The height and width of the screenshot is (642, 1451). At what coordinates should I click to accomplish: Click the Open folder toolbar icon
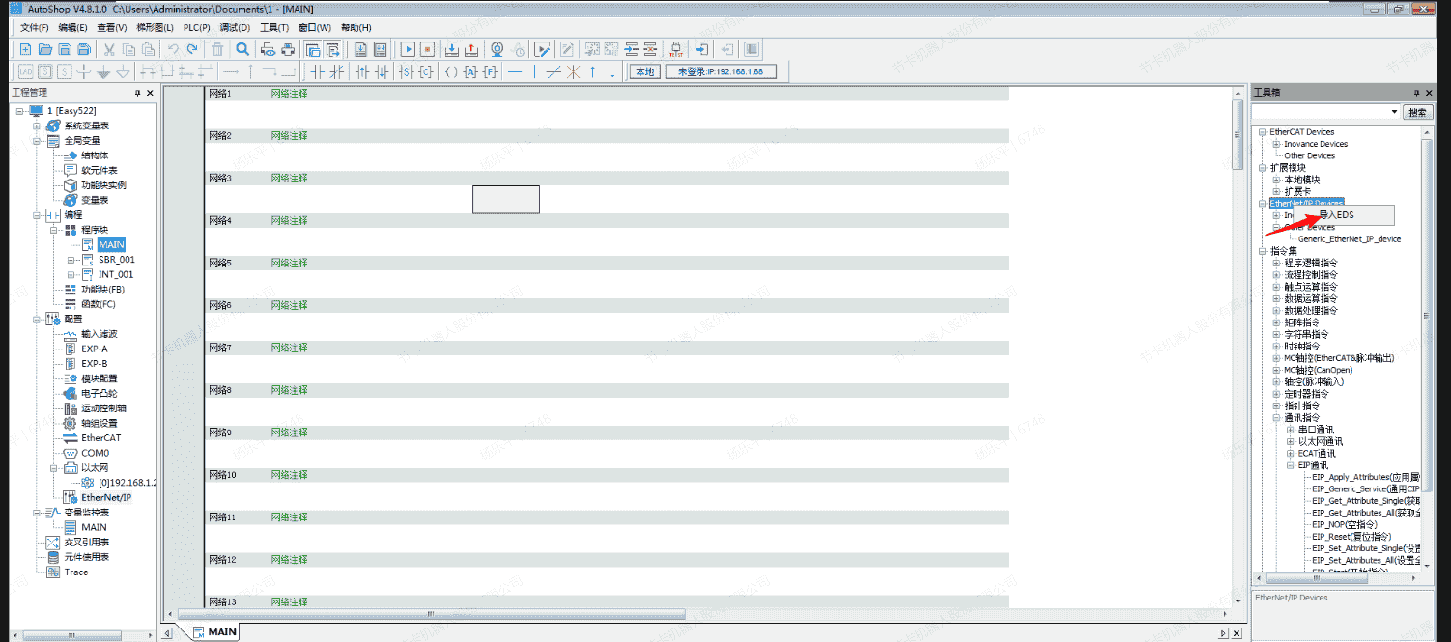pos(45,49)
